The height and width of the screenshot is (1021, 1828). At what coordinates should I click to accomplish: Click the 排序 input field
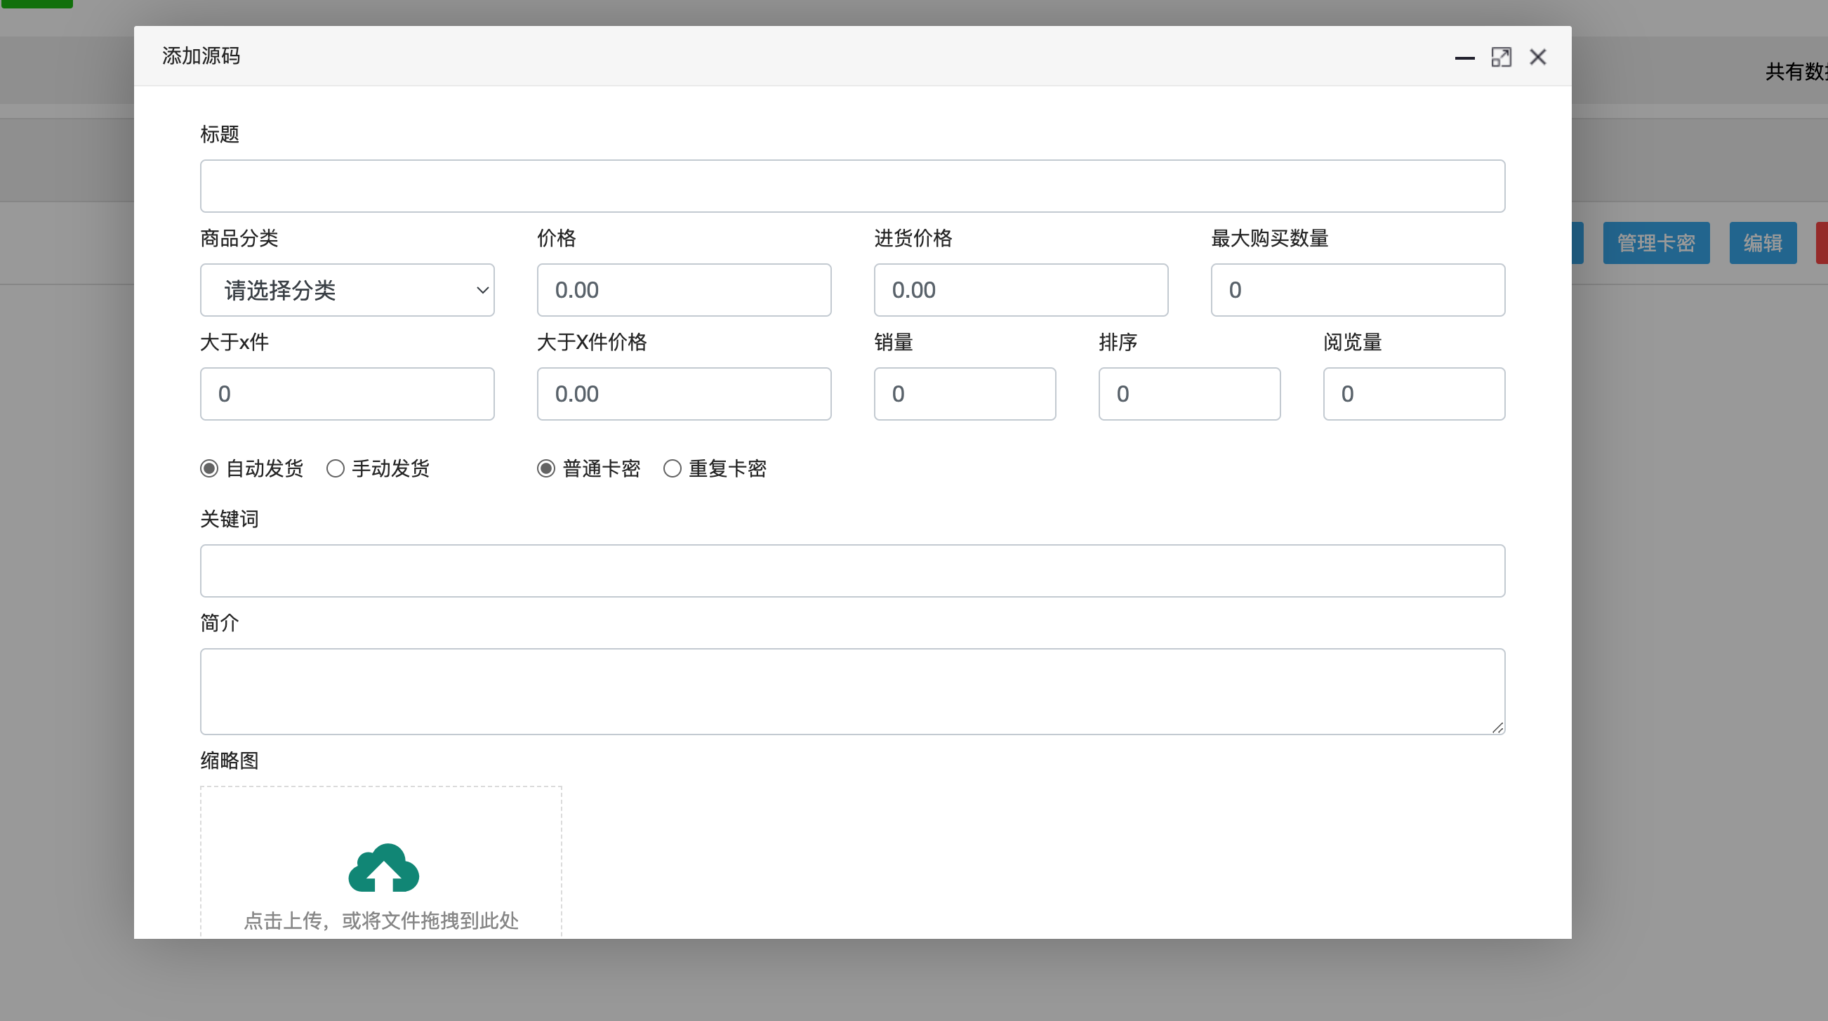pyautogui.click(x=1189, y=394)
